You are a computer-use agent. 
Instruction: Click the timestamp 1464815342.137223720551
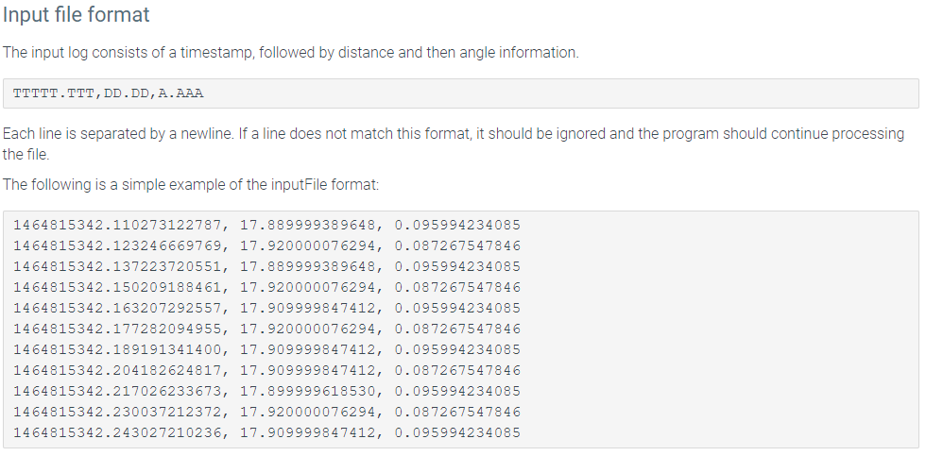point(117,266)
